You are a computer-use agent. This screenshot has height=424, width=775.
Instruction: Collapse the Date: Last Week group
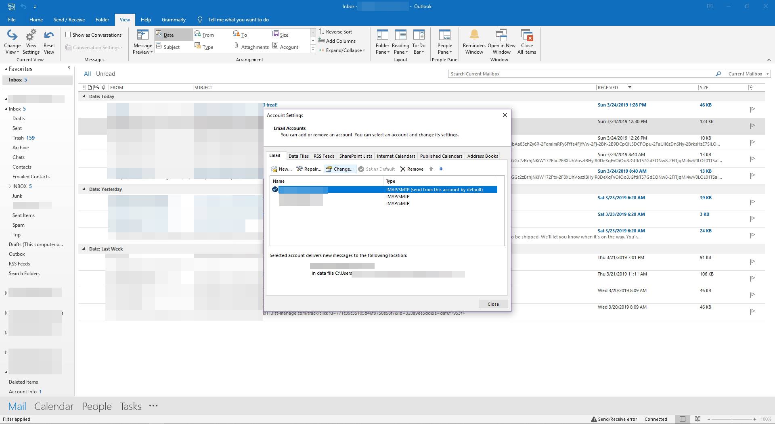(x=84, y=249)
